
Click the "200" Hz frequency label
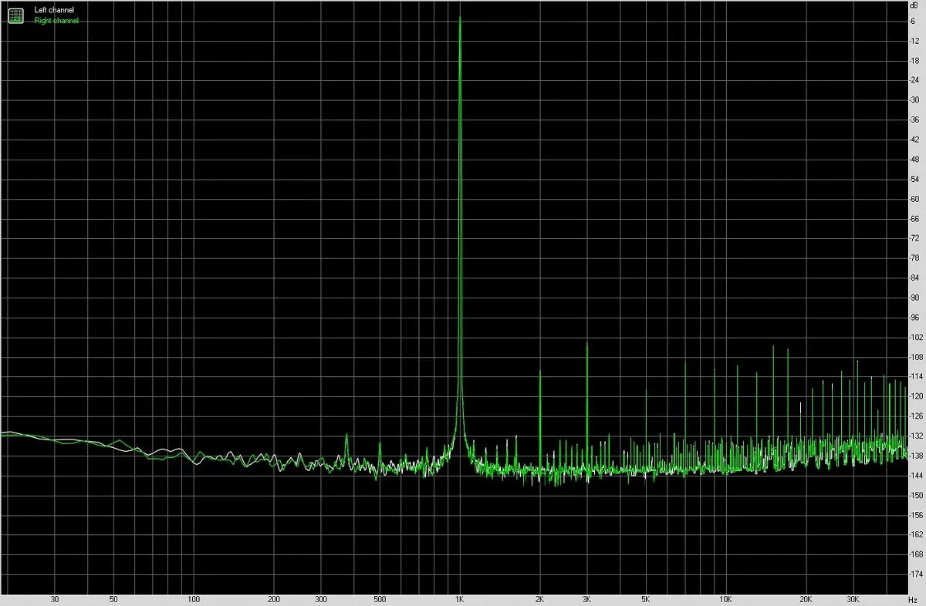pyautogui.click(x=273, y=598)
